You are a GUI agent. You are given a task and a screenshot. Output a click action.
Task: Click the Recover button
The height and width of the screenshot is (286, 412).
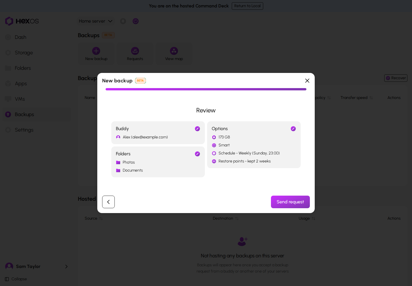coord(396,78)
